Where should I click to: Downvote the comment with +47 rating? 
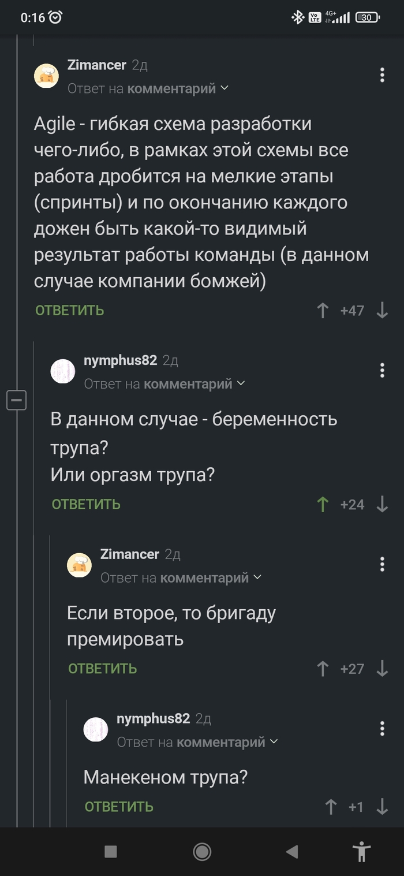pyautogui.click(x=382, y=311)
